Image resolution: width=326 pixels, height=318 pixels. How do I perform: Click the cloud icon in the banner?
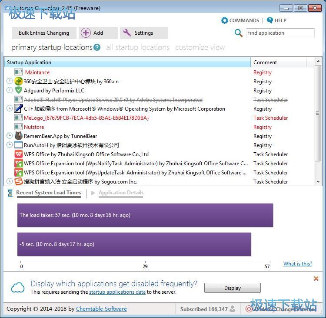(18, 288)
